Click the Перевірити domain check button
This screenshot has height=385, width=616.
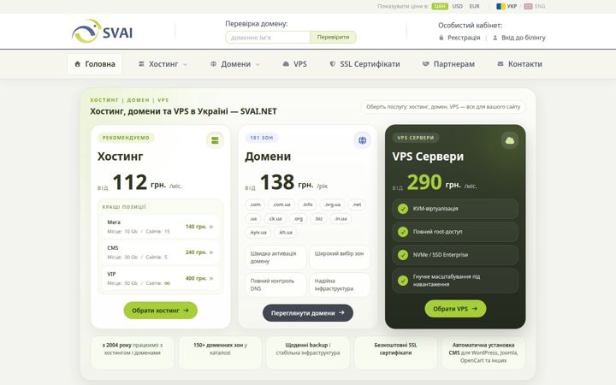333,38
